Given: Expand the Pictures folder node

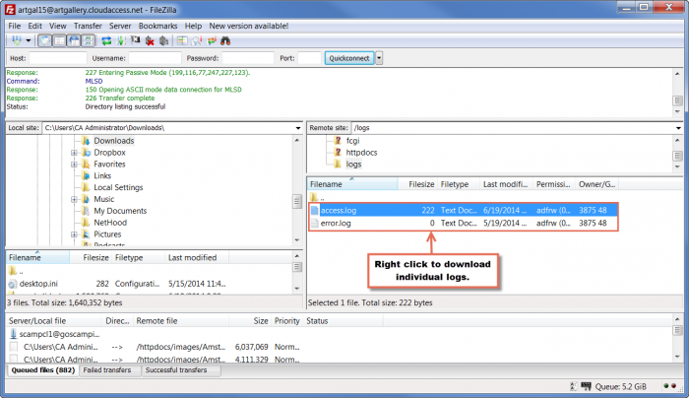Looking at the screenshot, I should (x=74, y=234).
